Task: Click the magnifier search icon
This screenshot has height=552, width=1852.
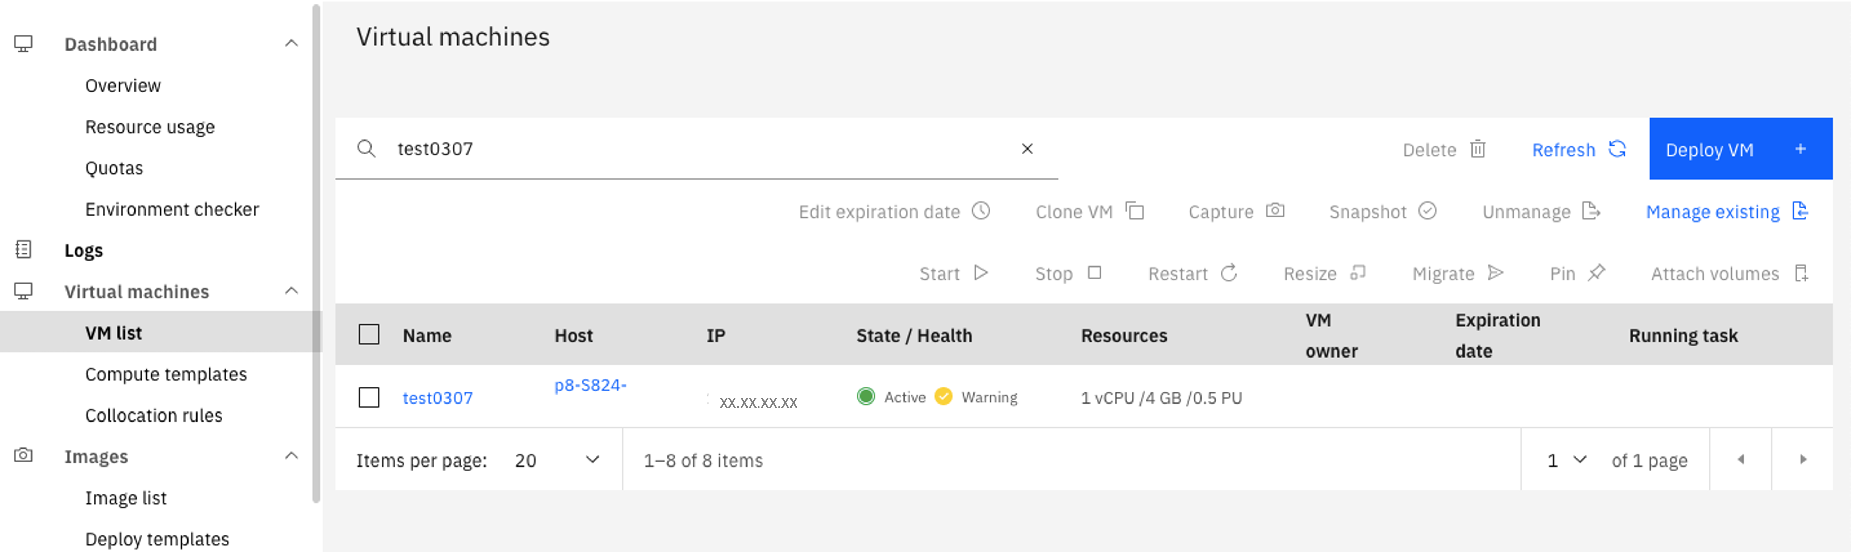Action: click(x=367, y=148)
